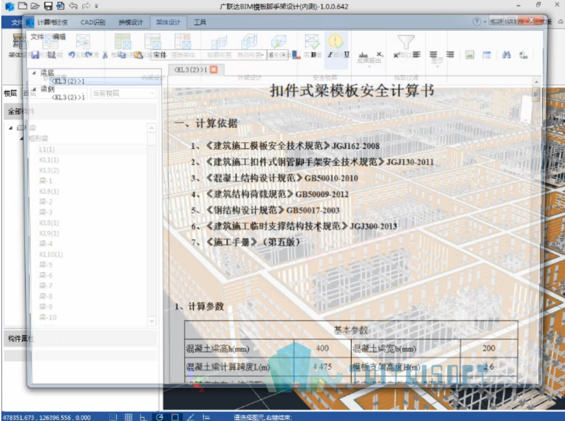
Task: Click the component list scroll down arrow
Action: (152, 321)
